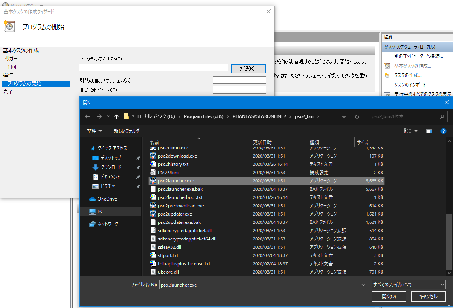Click タスクの作成... in actions pane
This screenshot has height=308, width=453.
pyautogui.click(x=408, y=75)
